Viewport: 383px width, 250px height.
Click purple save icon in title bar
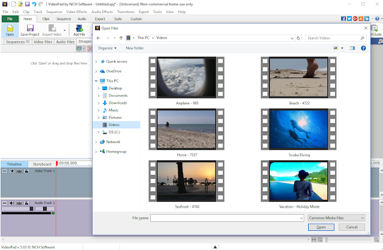click(x=28, y=4)
